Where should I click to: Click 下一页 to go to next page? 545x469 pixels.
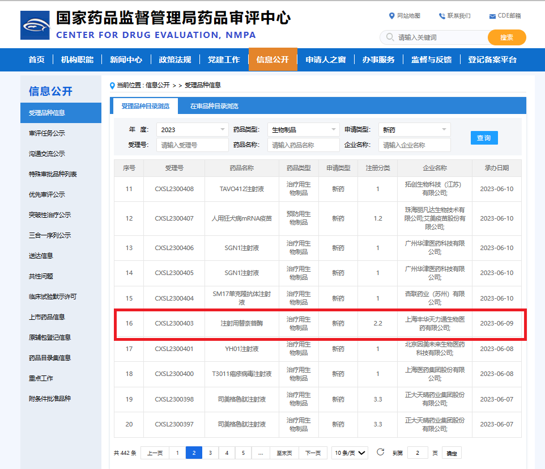tap(313, 453)
